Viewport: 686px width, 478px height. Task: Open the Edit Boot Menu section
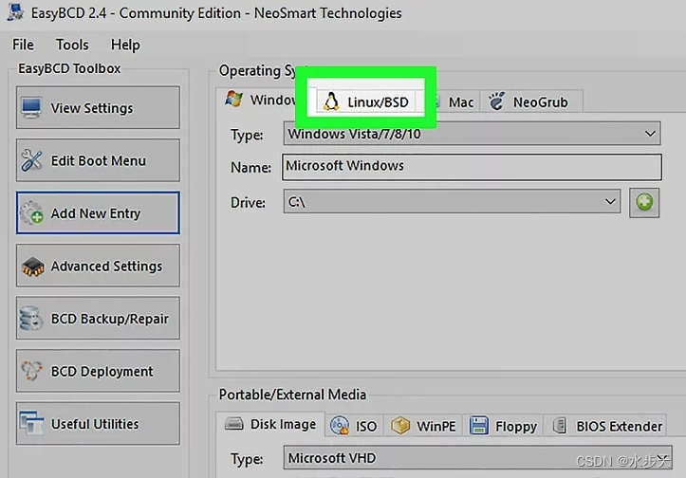coord(98,160)
